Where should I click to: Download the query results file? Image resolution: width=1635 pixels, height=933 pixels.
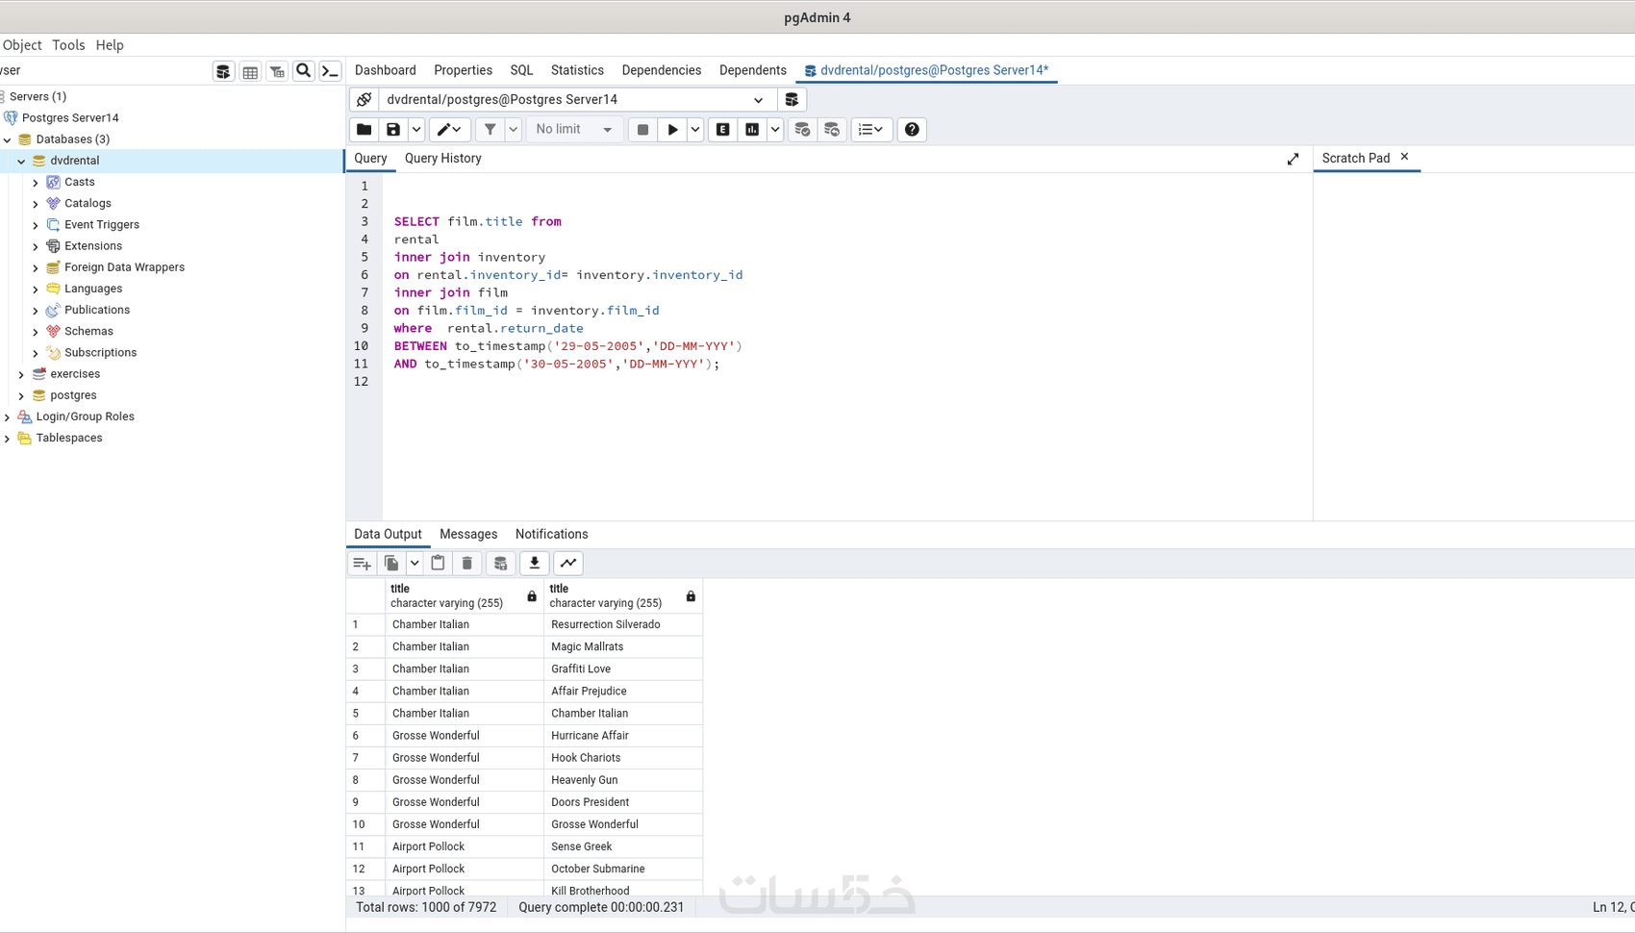tap(534, 563)
